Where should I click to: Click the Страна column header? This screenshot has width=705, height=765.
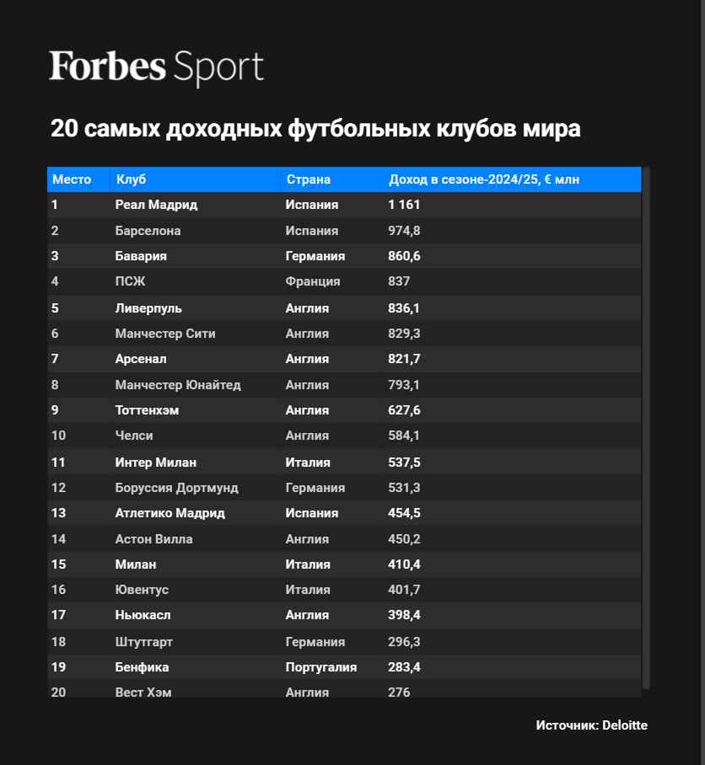(309, 179)
